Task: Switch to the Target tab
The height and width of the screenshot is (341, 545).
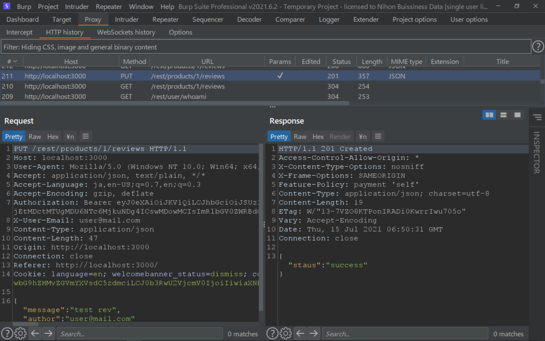Action: click(62, 20)
